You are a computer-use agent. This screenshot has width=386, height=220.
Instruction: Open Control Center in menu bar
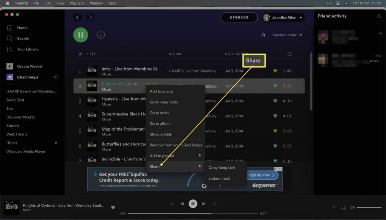pyautogui.click(x=338, y=3)
